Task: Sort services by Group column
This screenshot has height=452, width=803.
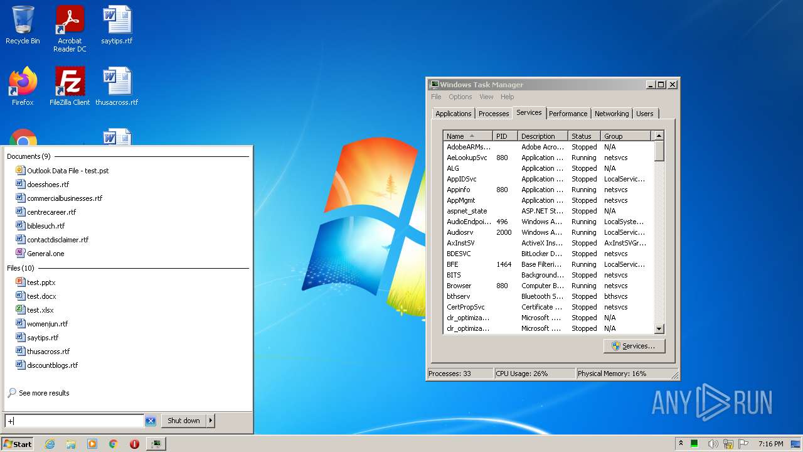Action: 626,136
